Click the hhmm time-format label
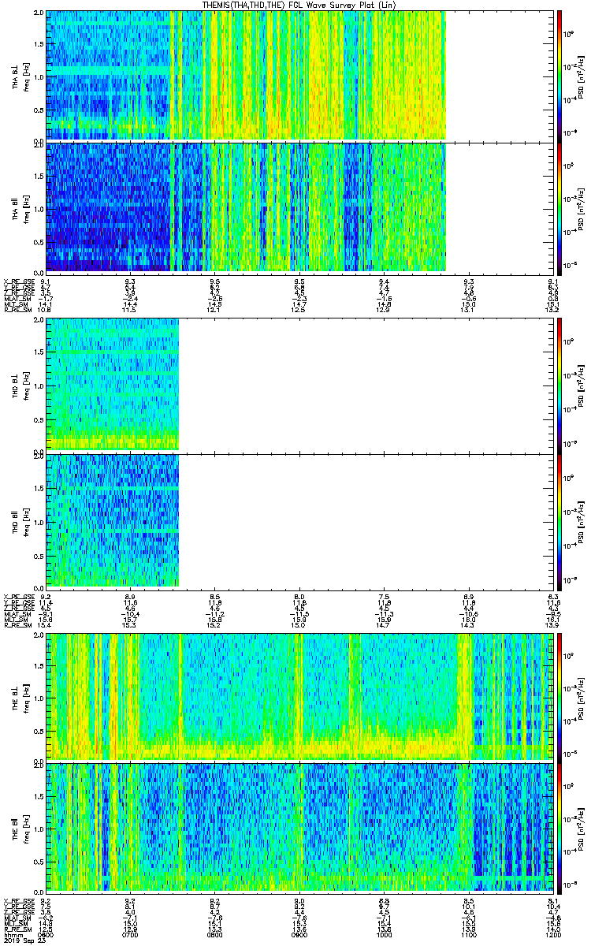 (12, 935)
